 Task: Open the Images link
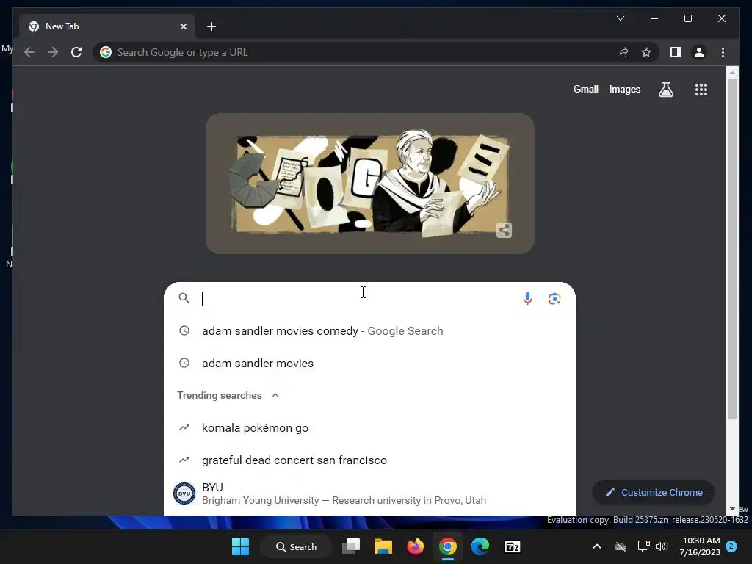click(x=624, y=89)
